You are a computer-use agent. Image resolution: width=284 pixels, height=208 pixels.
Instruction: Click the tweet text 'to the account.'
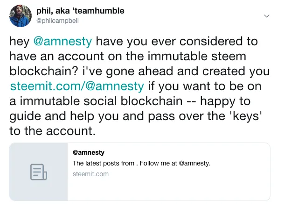click(52, 131)
